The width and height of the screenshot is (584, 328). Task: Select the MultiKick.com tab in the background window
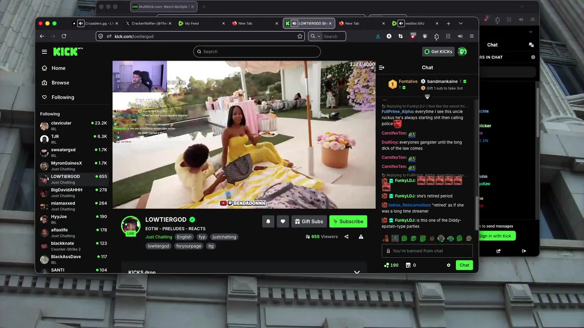(164, 7)
